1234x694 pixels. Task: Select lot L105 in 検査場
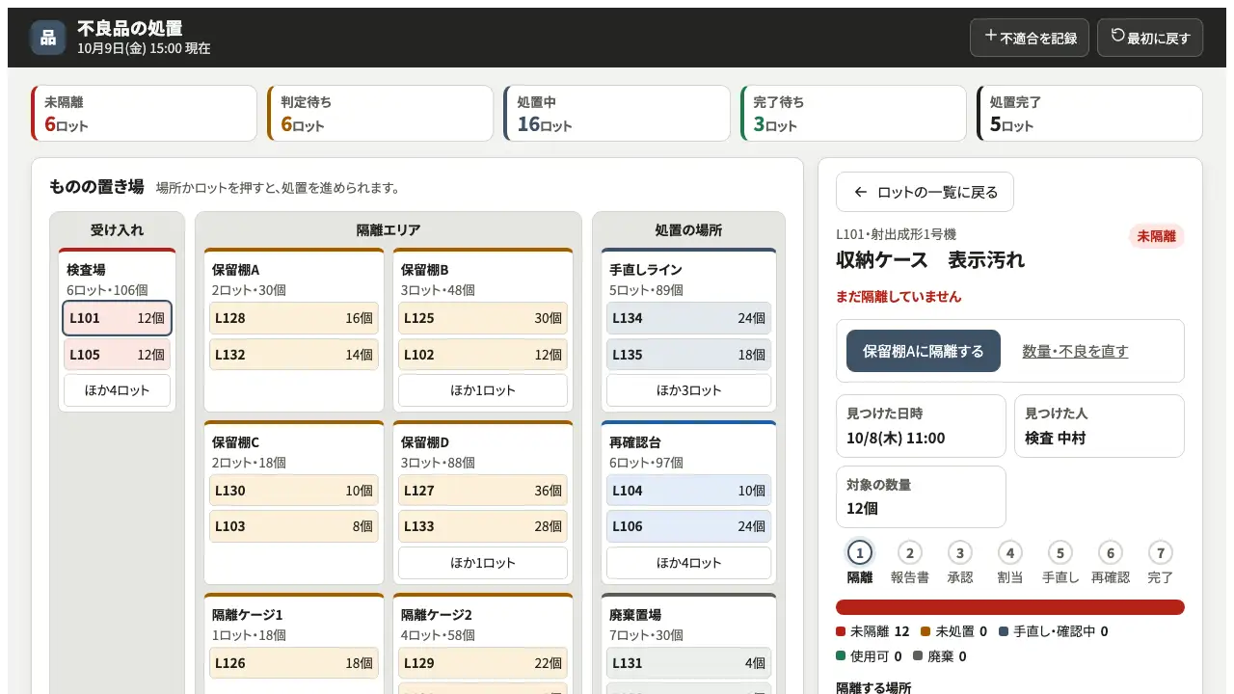(x=117, y=355)
